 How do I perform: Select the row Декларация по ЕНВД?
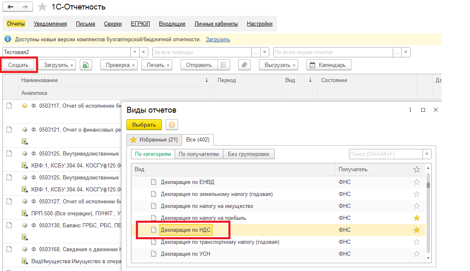coord(278,182)
